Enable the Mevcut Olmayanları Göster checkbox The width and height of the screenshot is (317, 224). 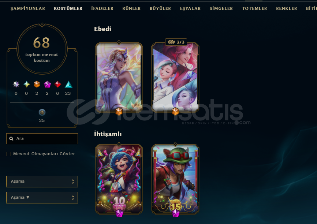coord(9,154)
